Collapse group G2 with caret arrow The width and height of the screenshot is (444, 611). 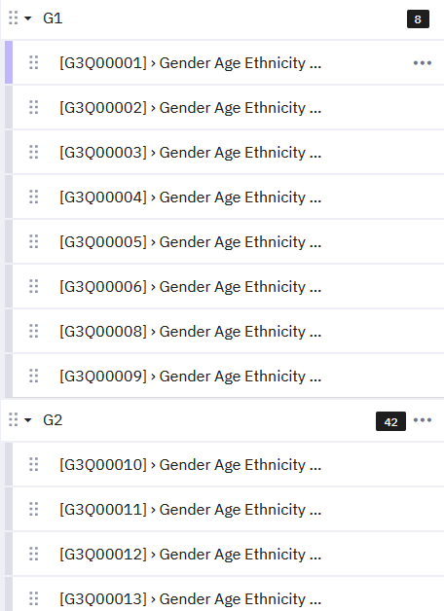coord(27,420)
